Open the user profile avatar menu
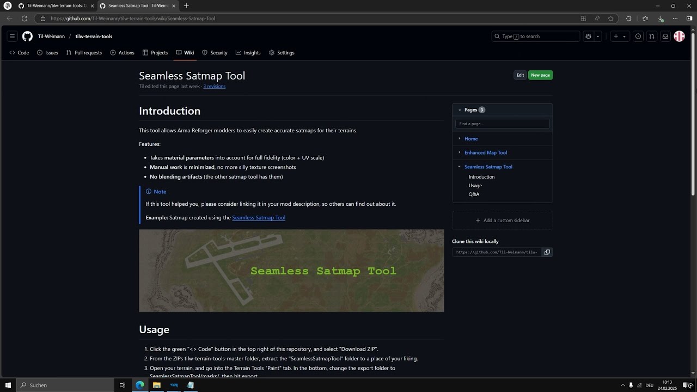The image size is (697, 392). 679,36
